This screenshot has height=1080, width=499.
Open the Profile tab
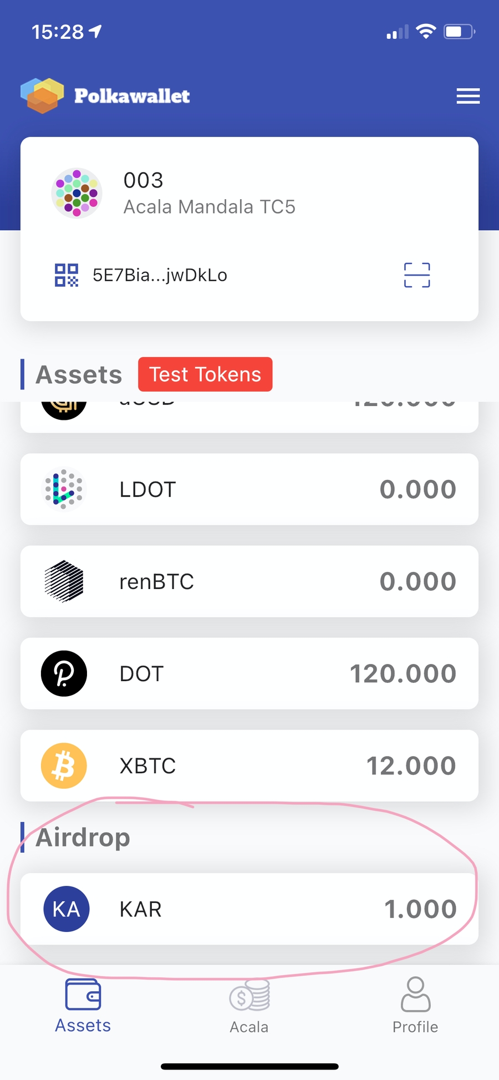tap(415, 1005)
